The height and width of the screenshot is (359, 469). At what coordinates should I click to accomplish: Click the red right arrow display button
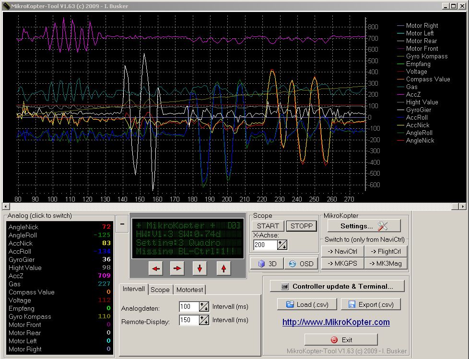pyautogui.click(x=177, y=268)
